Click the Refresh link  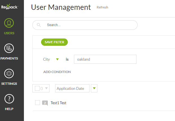pyautogui.click(x=102, y=7)
